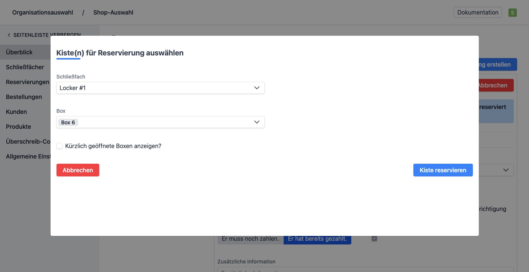Open Schließfächer sidebar item

25,67
